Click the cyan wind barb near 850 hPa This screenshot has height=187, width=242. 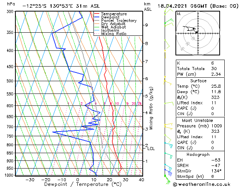click(x=169, y=155)
